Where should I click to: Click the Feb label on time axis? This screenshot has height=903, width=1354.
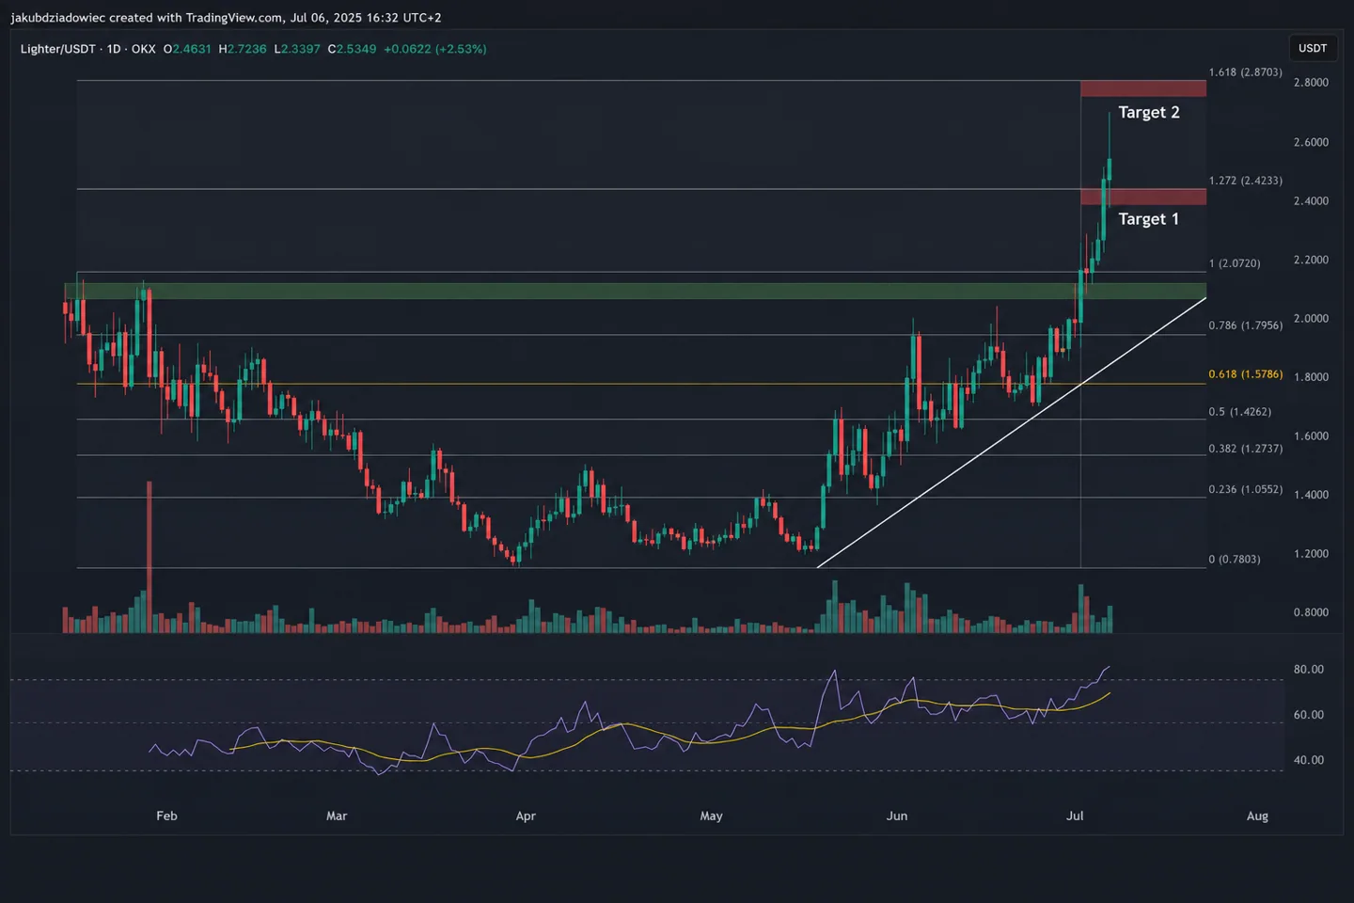point(166,816)
